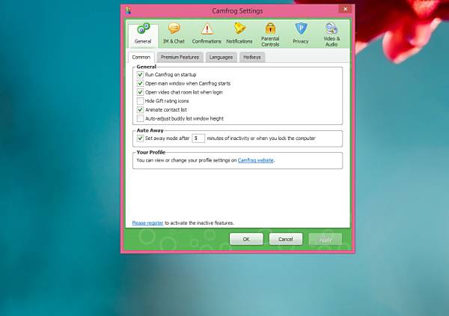This screenshot has height=316, width=449.
Task: Follow the Please register link
Action: tap(147, 223)
